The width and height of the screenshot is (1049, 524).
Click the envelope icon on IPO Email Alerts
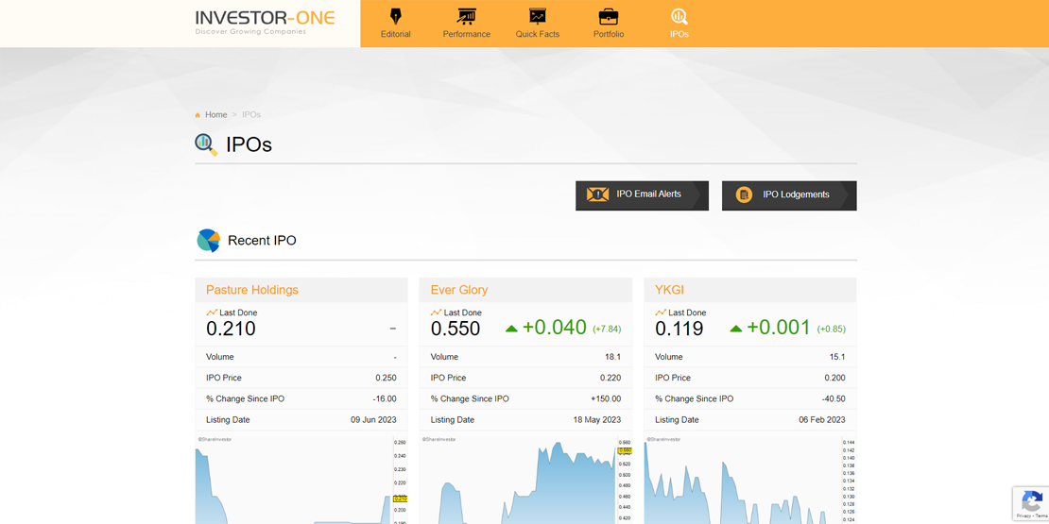[x=597, y=194]
